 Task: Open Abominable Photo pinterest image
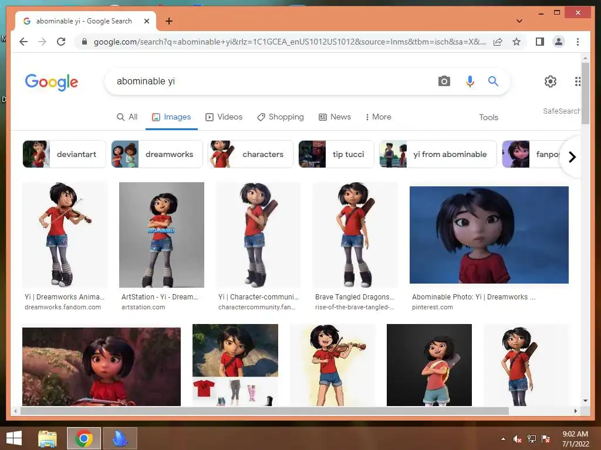pos(489,235)
